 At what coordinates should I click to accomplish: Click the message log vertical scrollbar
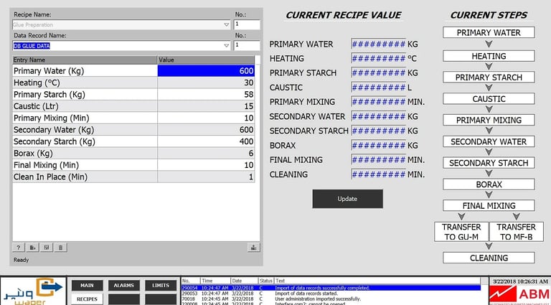(x=484, y=291)
